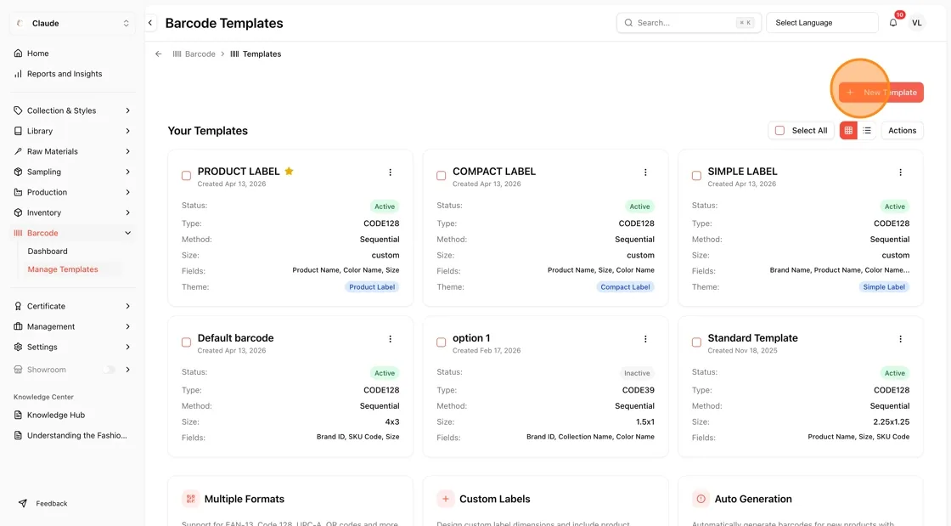
Task: Expand the Production menu
Action: click(x=72, y=192)
